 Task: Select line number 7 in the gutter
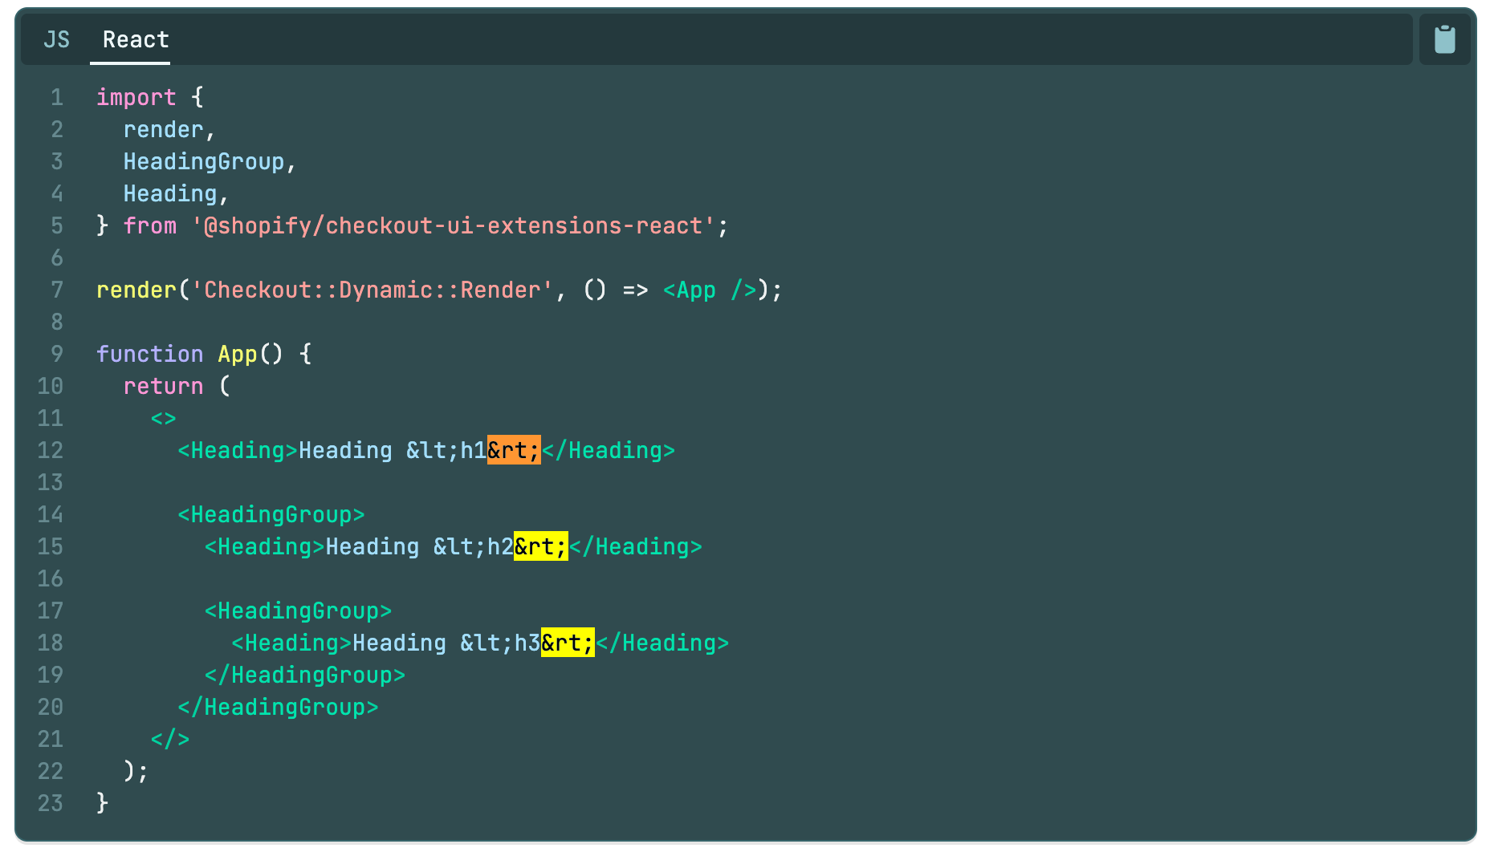pyautogui.click(x=56, y=290)
